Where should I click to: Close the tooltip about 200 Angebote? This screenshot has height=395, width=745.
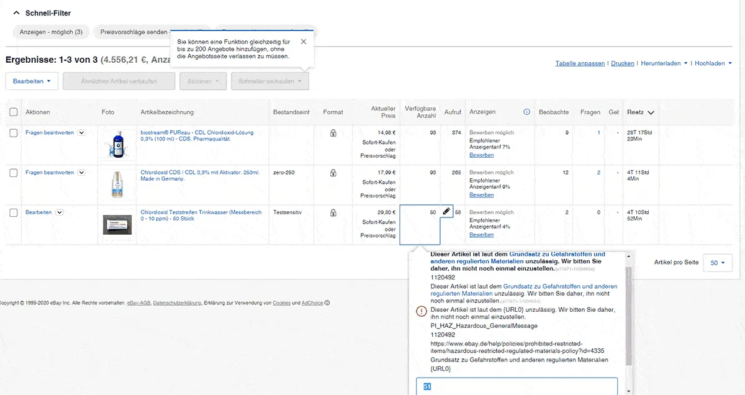coord(303,42)
